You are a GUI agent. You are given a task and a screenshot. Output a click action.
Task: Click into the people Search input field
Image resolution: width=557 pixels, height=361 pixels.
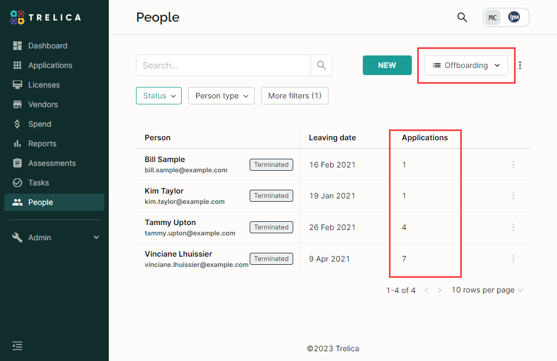pyautogui.click(x=223, y=65)
